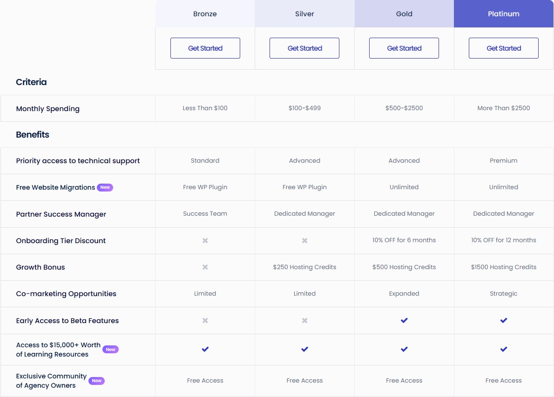The width and height of the screenshot is (554, 397).
Task: Select the Get Started button under Bronze
Action: pyautogui.click(x=205, y=48)
